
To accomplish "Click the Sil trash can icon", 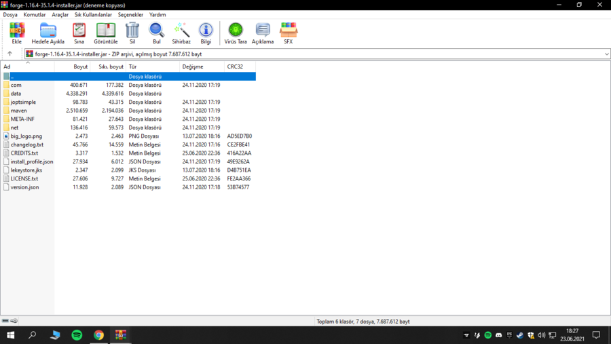I will pos(132,30).
